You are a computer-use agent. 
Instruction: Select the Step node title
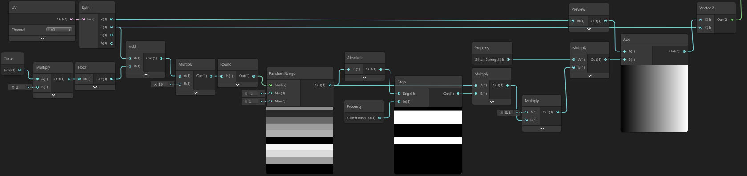[402, 82]
